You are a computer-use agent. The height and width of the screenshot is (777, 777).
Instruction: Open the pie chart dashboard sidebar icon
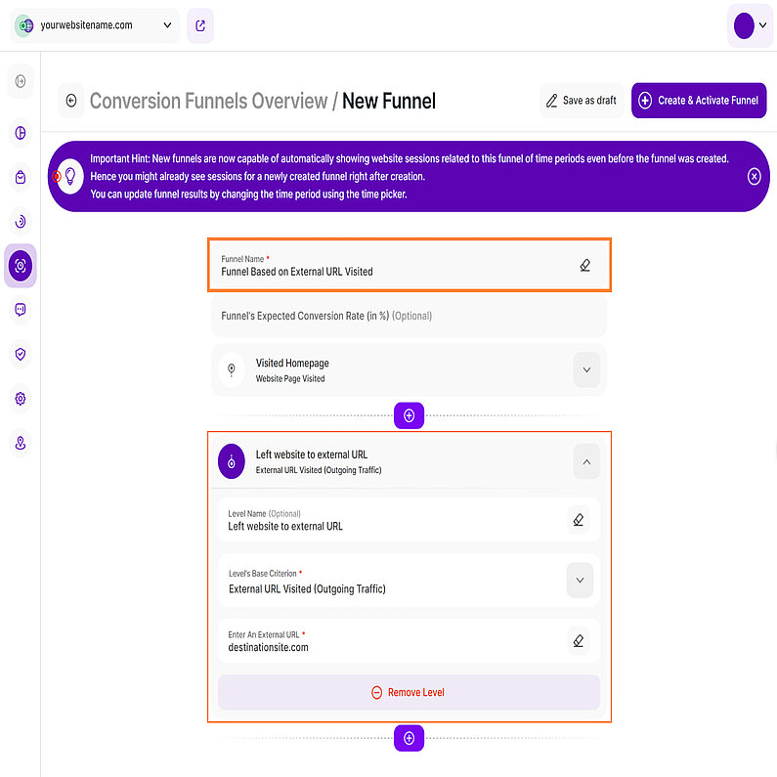(x=21, y=133)
